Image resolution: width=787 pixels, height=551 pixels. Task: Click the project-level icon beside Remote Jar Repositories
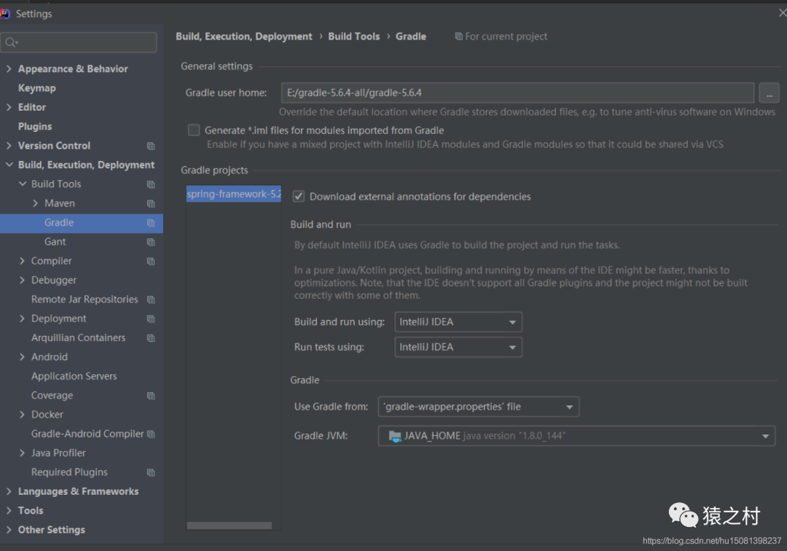[x=151, y=300]
